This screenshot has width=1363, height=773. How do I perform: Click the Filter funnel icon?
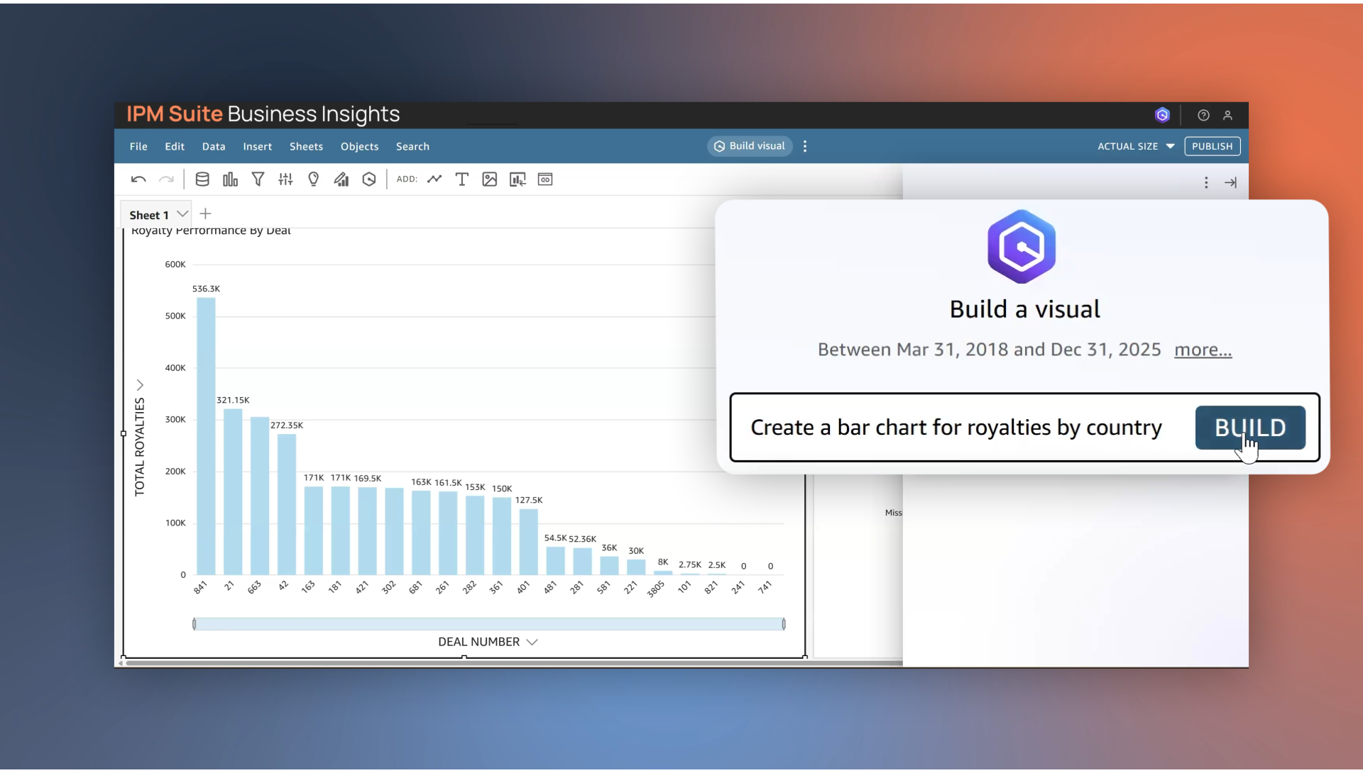click(258, 179)
